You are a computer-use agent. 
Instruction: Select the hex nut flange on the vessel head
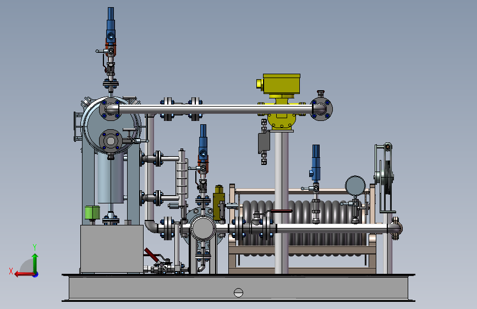[111, 141]
